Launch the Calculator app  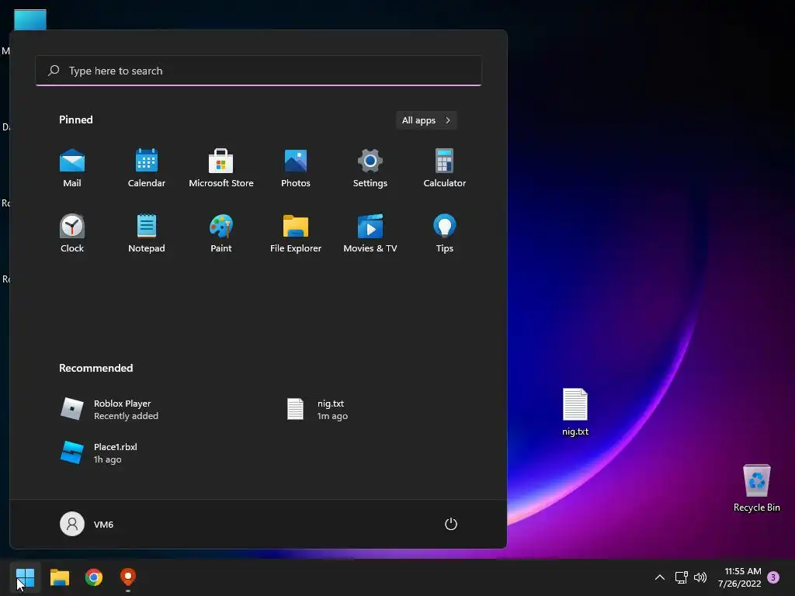coord(445,168)
